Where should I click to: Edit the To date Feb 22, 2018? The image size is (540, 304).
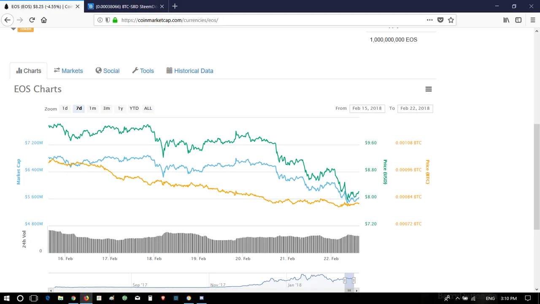click(x=415, y=109)
